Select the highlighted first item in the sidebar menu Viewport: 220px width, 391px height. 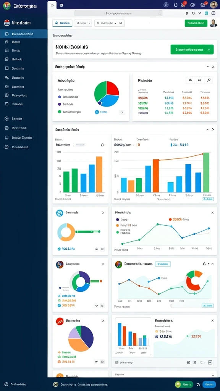pos(24,34)
